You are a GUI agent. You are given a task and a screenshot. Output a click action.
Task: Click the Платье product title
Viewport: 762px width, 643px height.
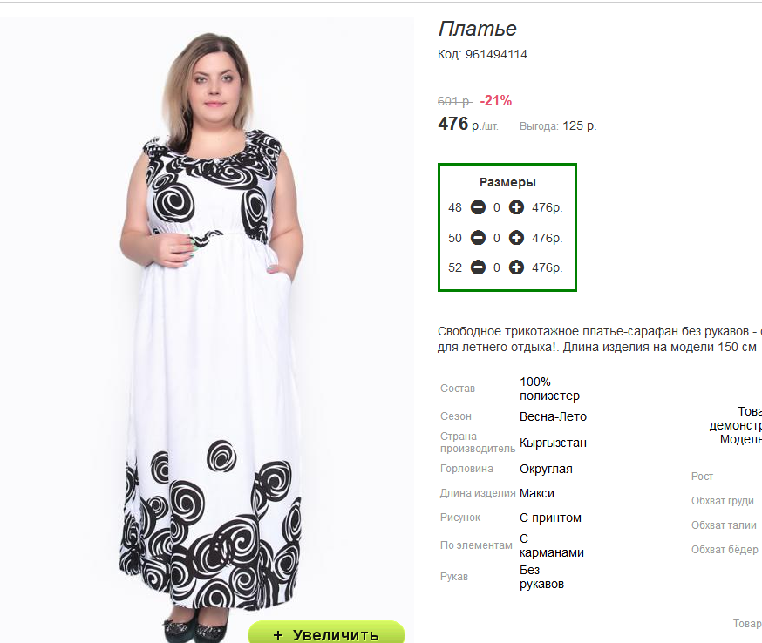tap(477, 29)
